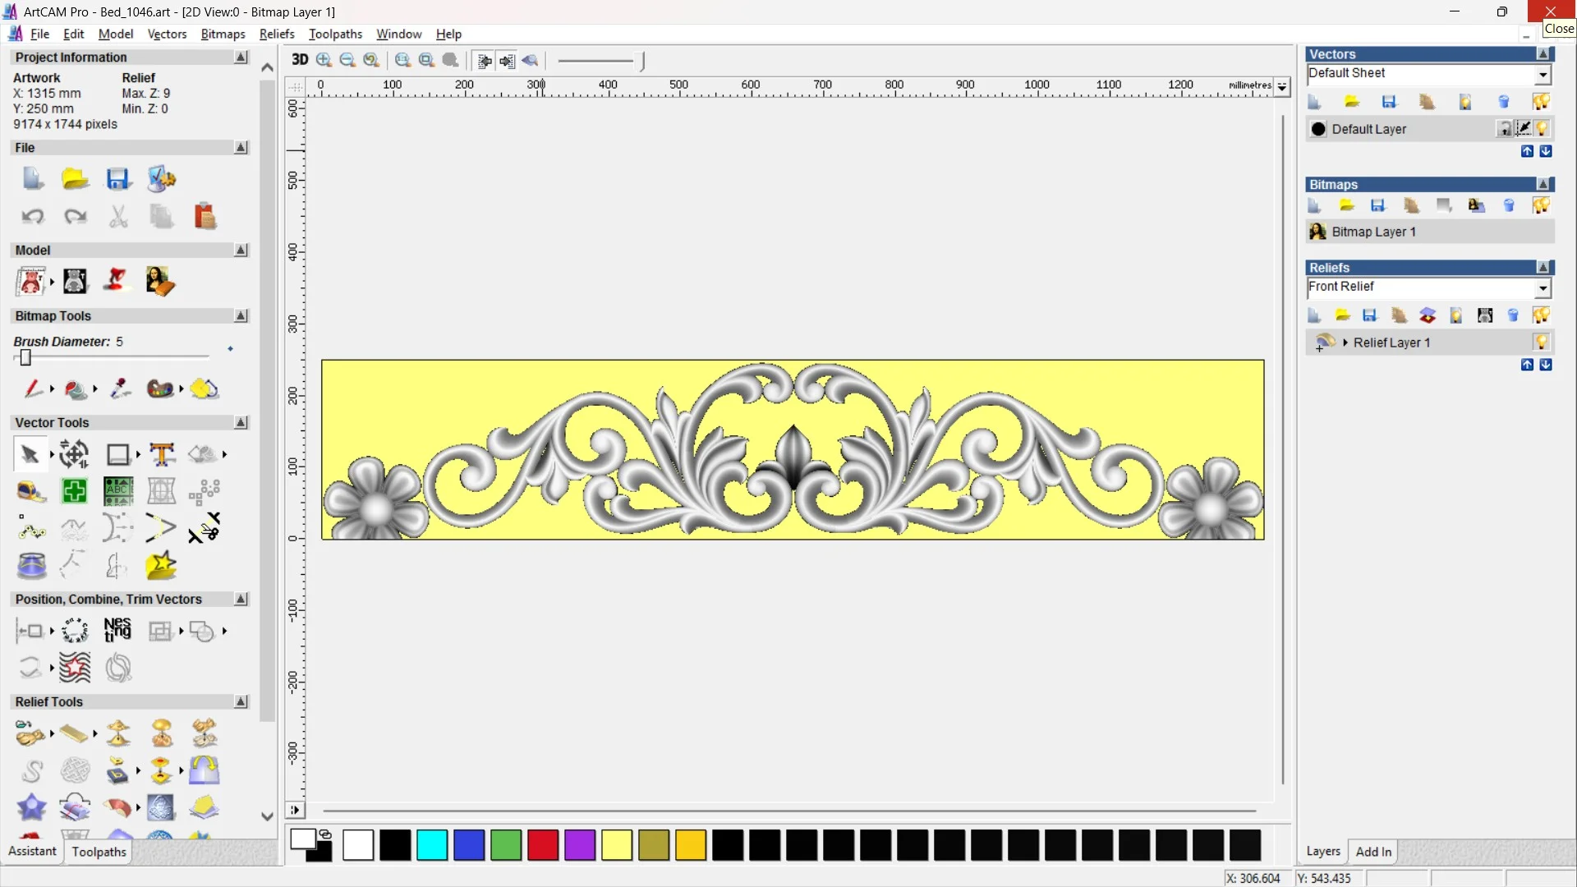This screenshot has width=1577, height=887.
Task: Open the Toolpaths menu
Action: click(335, 34)
